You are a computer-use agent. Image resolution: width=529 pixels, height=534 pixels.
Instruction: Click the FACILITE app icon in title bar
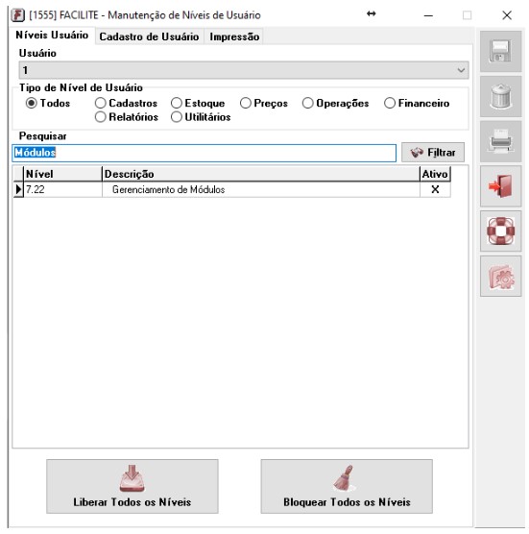(x=17, y=15)
